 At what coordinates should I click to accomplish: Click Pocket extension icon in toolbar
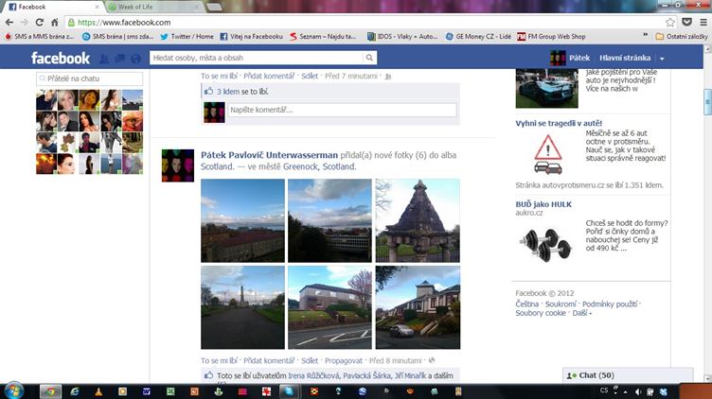tap(687, 22)
